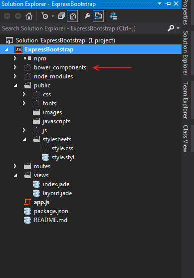Screen dimensions: 194x278
Task: Expand the fonts folder
Action: [x=24, y=103]
